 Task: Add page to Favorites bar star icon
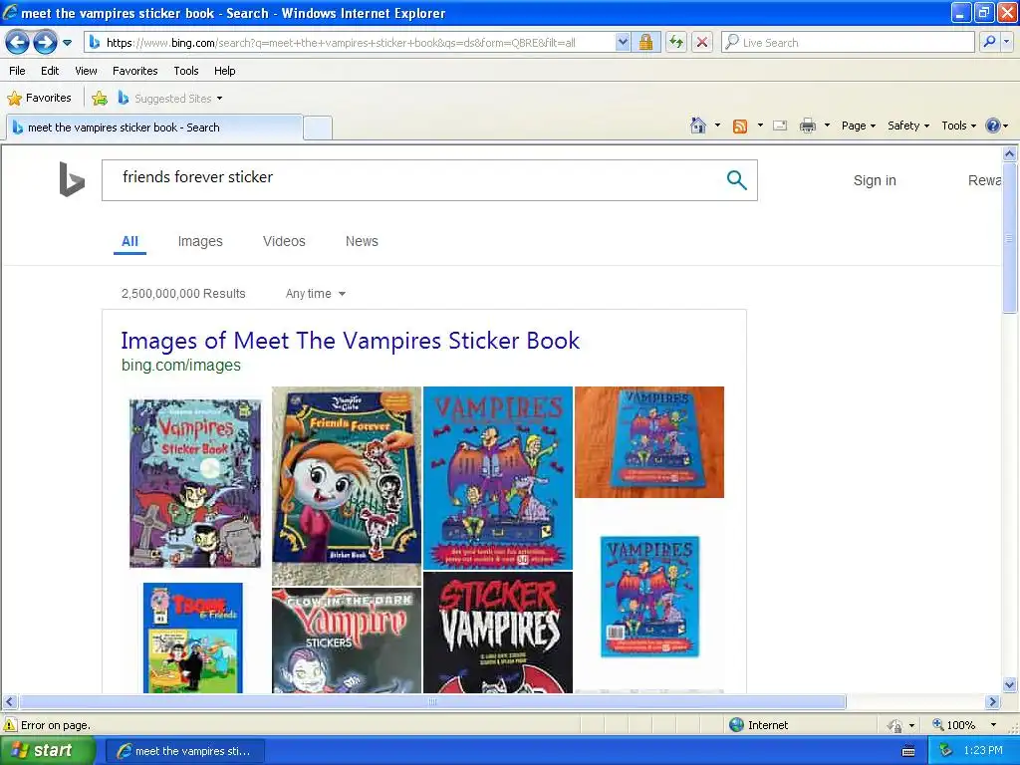coord(100,99)
